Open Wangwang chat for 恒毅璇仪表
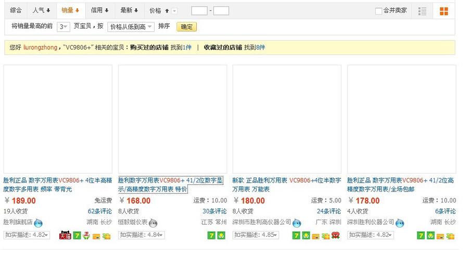Image resolution: width=468 pixels, height=255 pixels. [153, 223]
